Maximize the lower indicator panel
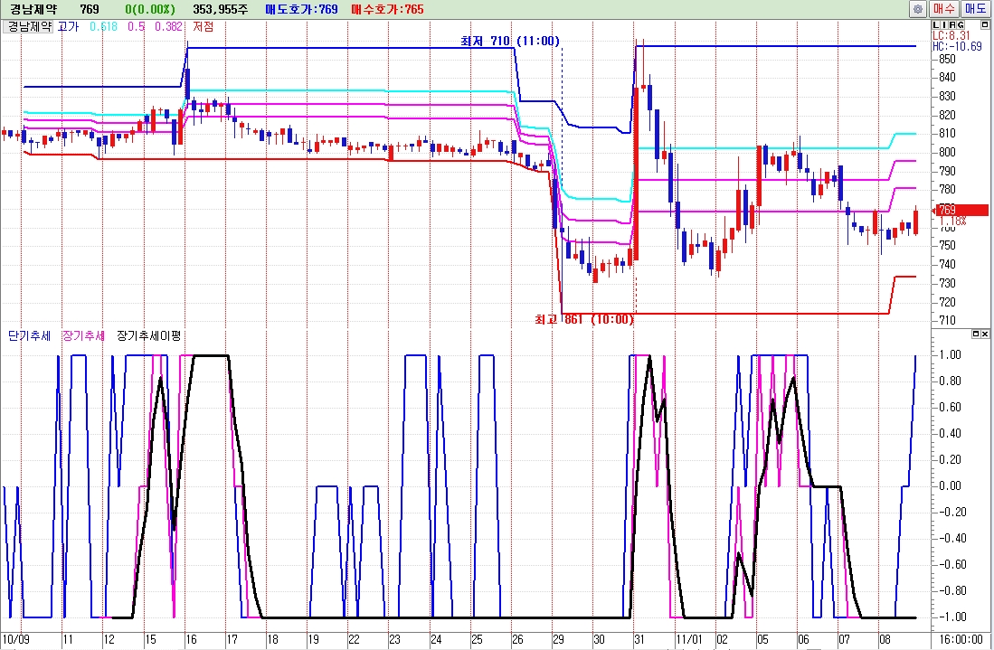Viewport: 994px width, 650px height. pos(976,334)
